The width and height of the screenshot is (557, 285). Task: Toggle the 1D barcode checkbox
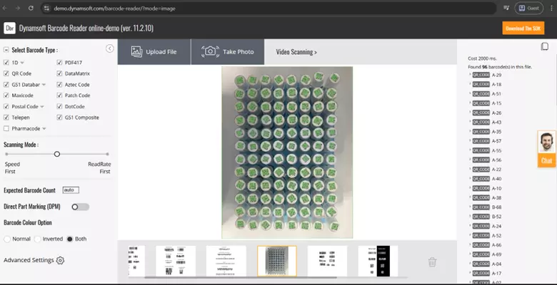6,63
